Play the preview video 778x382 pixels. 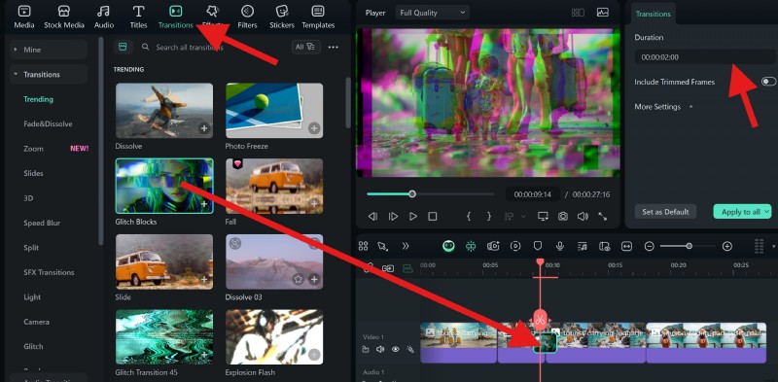412,217
